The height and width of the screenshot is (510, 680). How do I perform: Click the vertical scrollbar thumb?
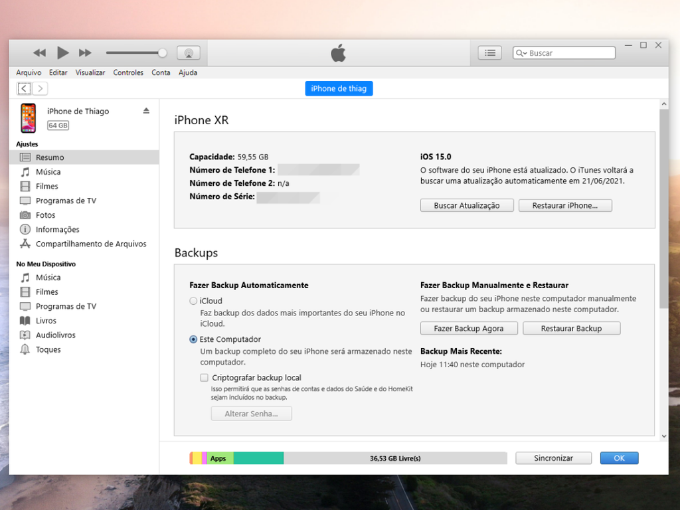[664, 209]
